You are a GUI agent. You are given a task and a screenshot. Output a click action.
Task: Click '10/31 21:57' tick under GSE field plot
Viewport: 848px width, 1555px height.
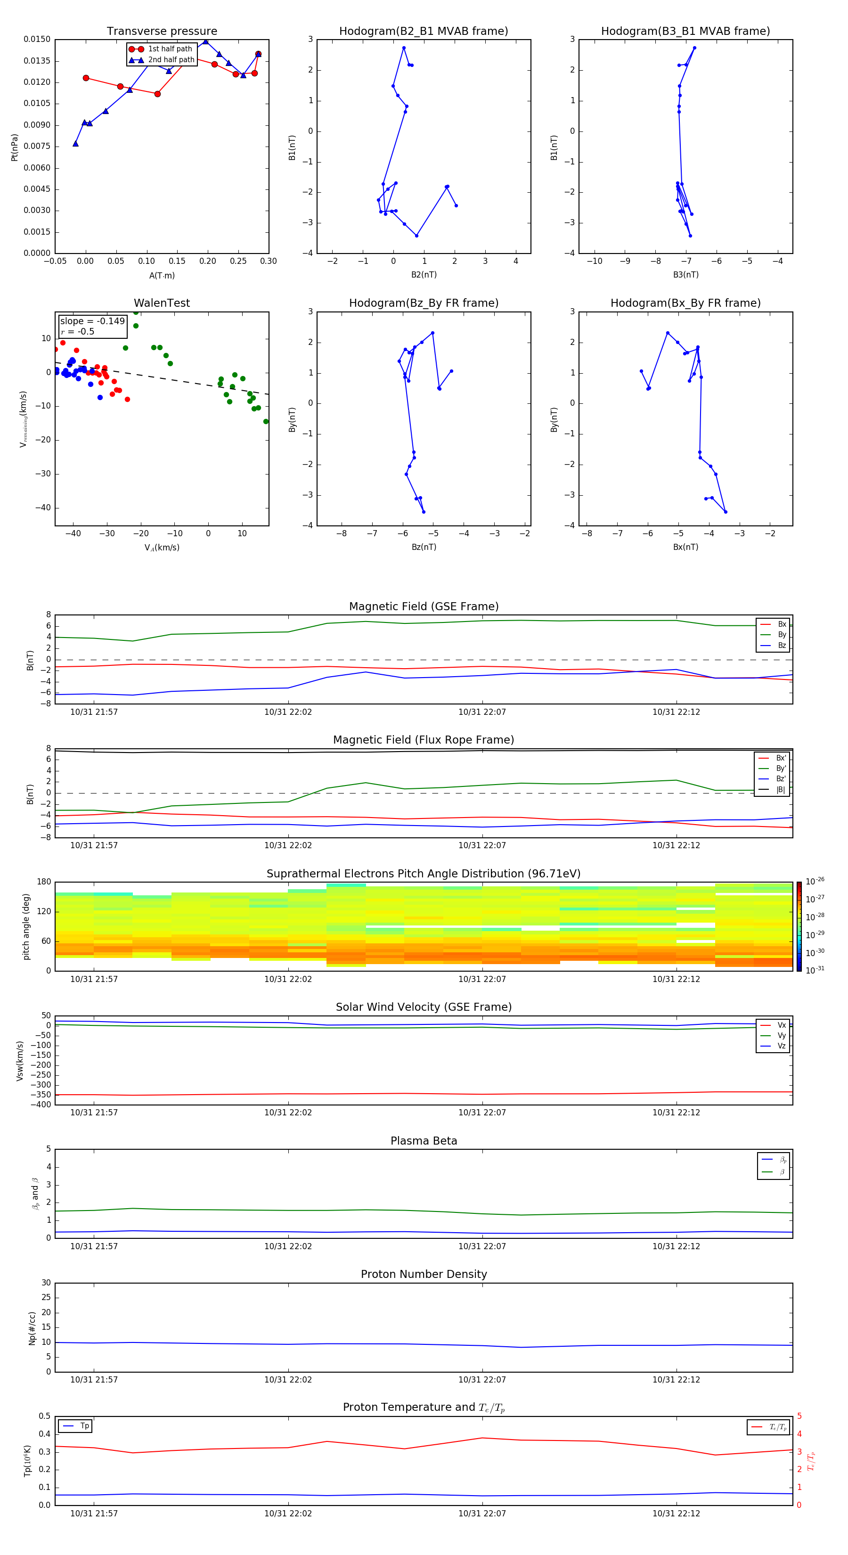point(94,712)
